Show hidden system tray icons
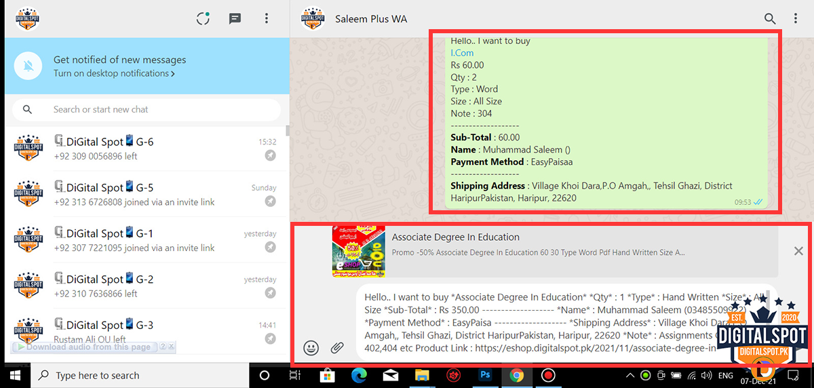This screenshot has width=814, height=388. tap(631, 375)
